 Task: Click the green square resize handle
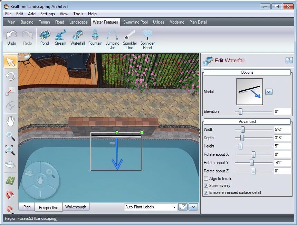pos(142,132)
